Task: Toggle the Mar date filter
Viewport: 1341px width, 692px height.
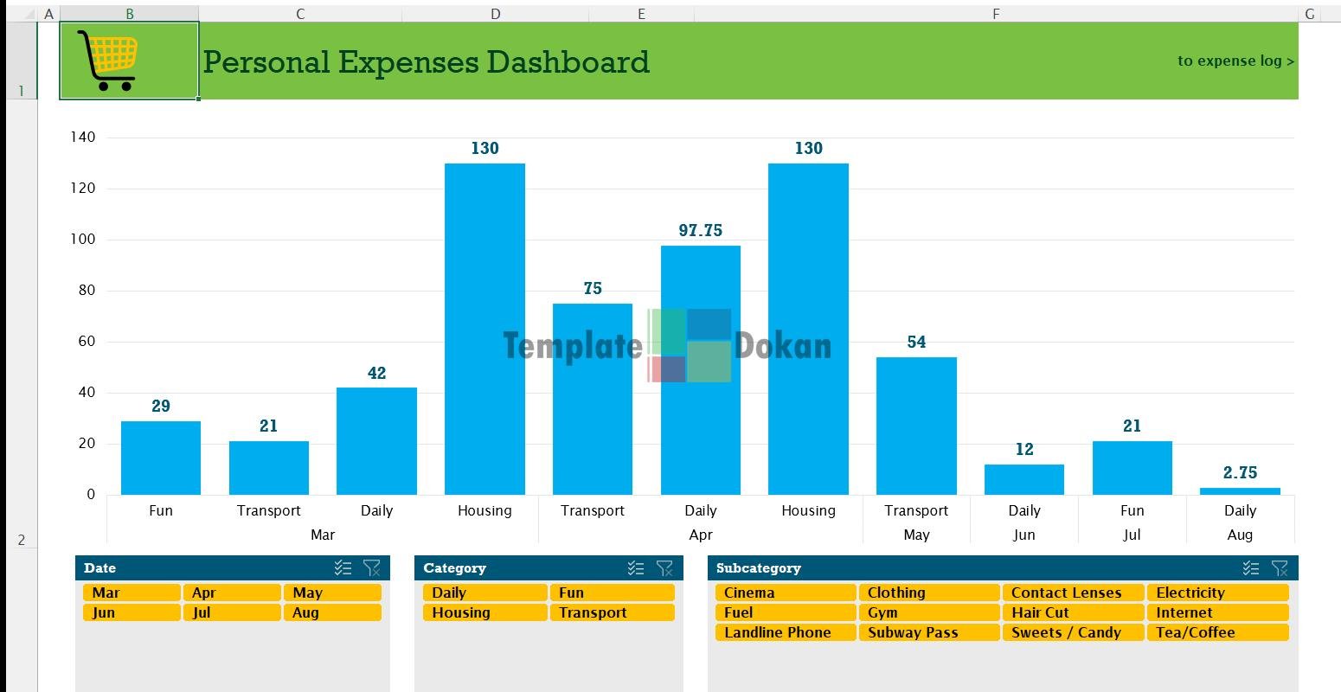Action: 132,593
